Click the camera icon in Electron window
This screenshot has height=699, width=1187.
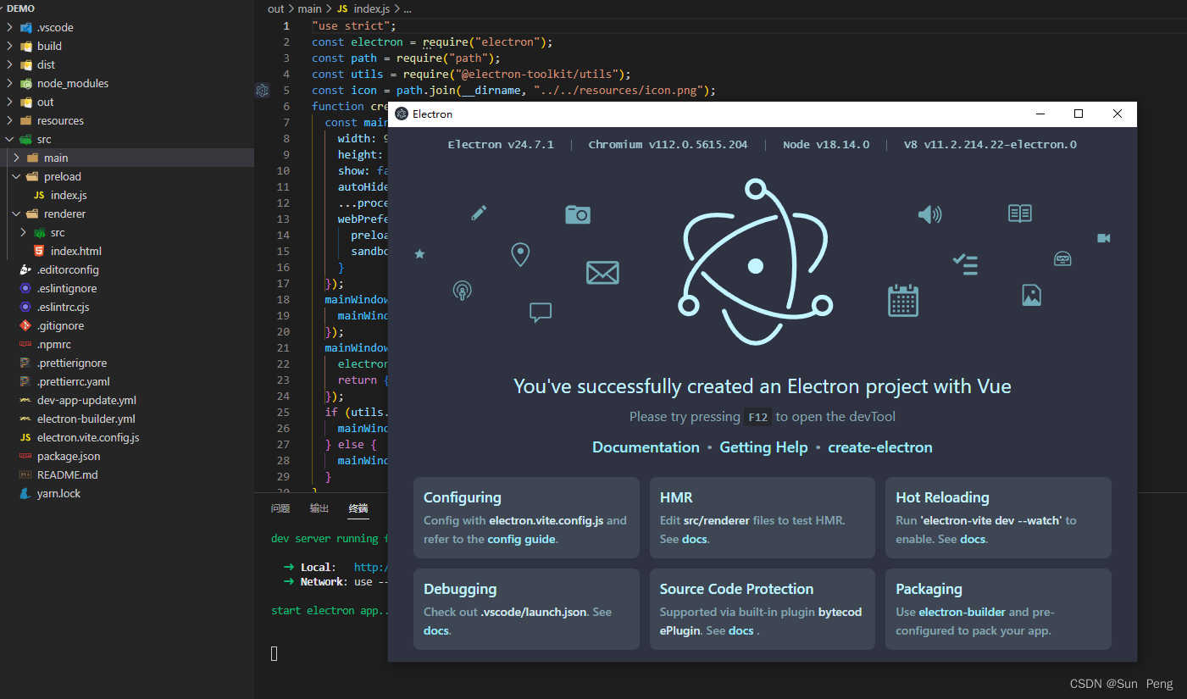coord(577,214)
